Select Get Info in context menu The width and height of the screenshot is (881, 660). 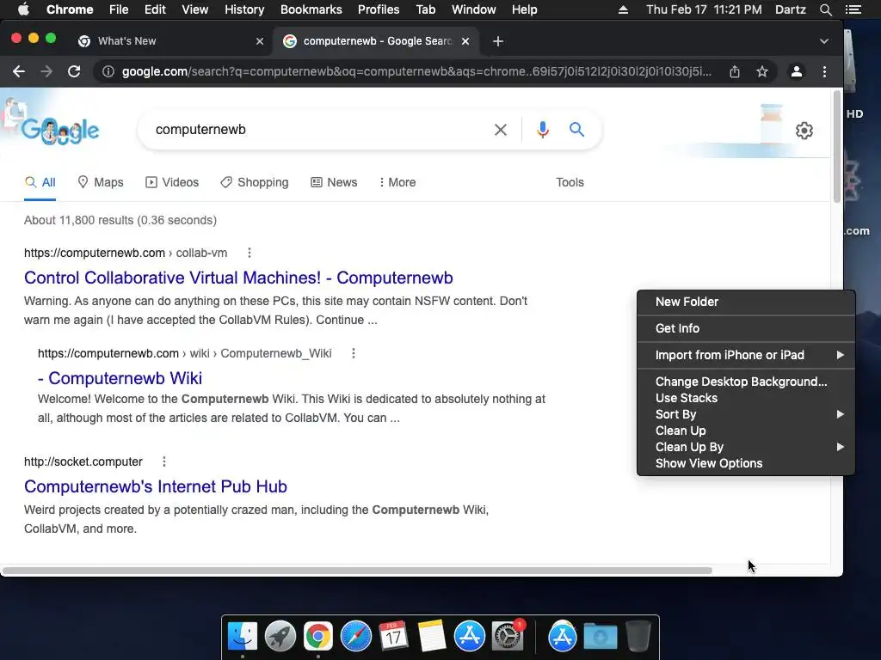(746, 328)
